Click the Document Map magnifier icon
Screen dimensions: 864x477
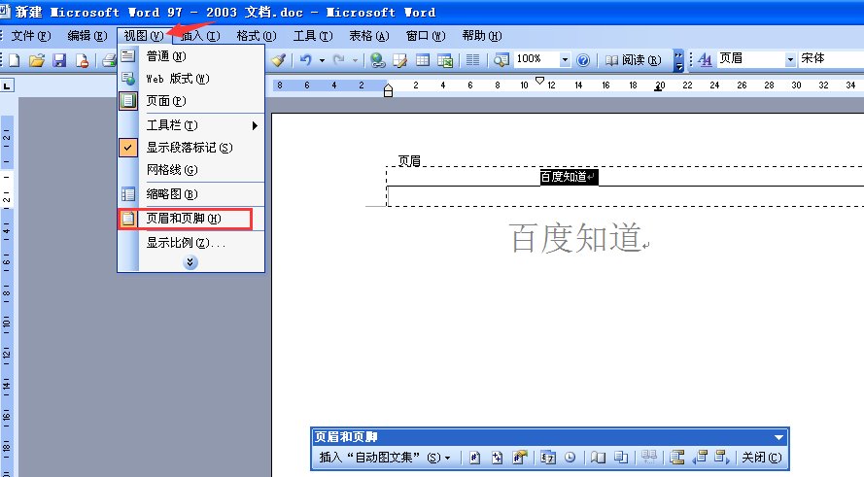click(501, 59)
